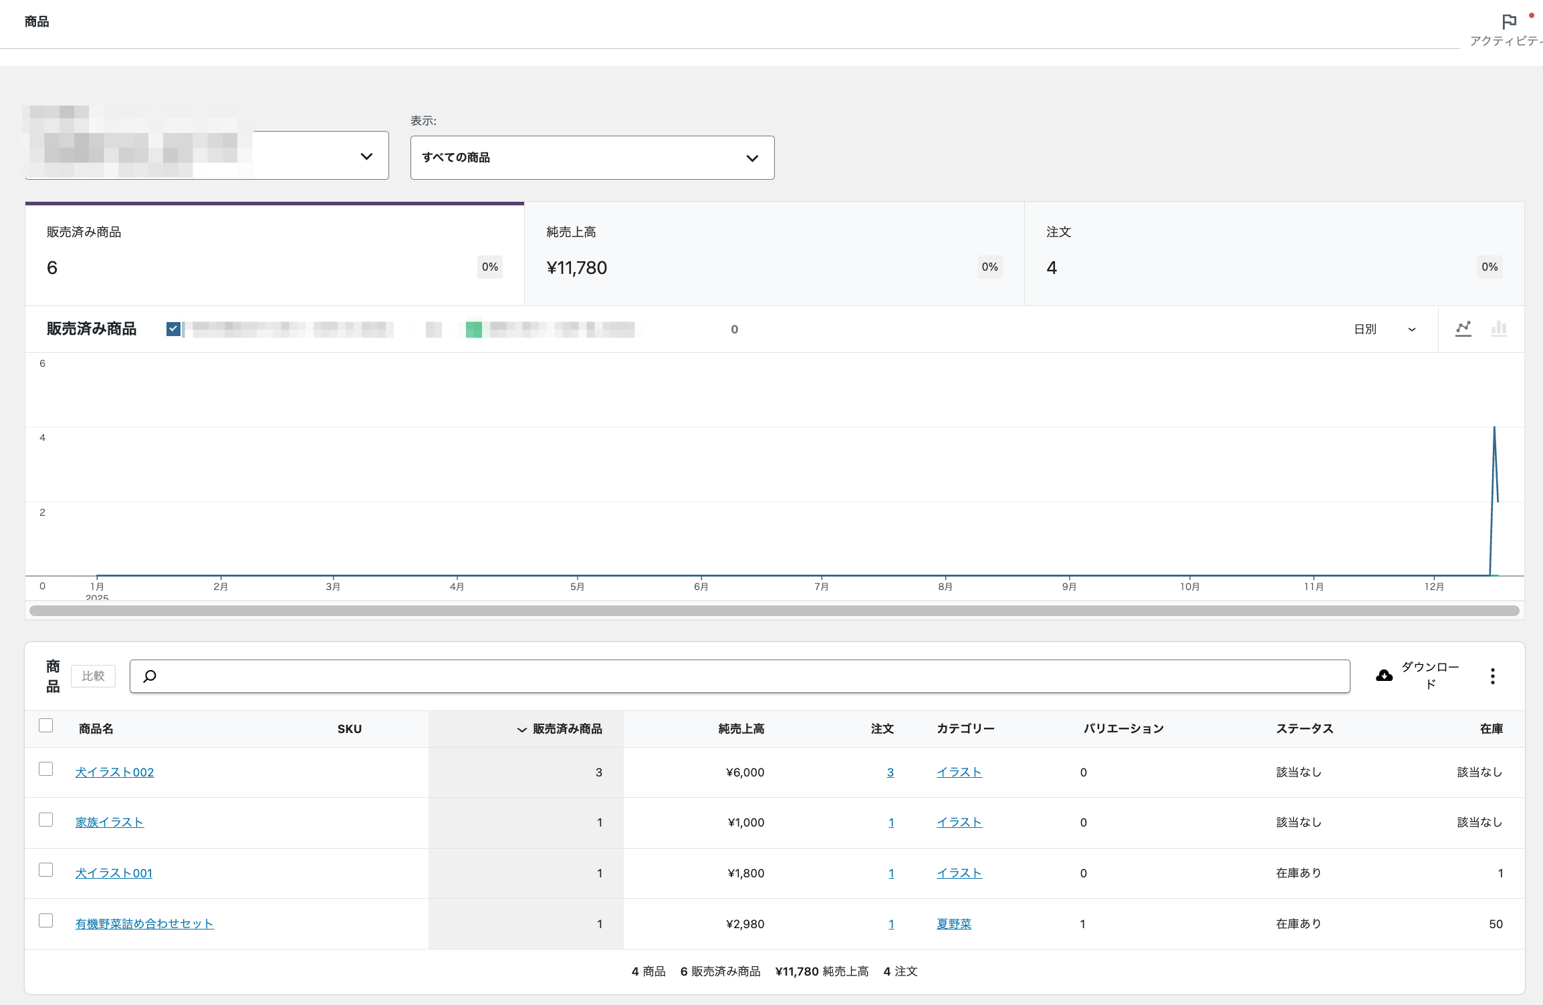Click the 12月 marker on chart axis

(1433, 586)
